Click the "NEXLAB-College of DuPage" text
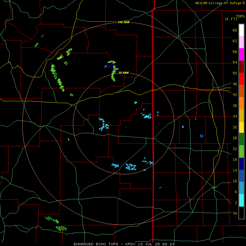246x246 pixels. [219, 3]
